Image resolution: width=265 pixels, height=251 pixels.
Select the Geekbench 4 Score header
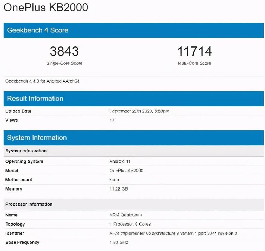[x=133, y=30]
